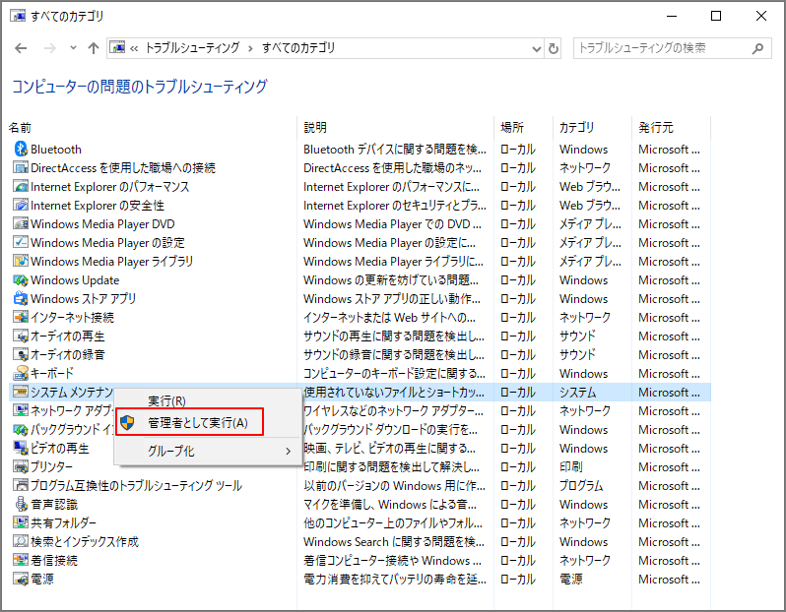Viewport: 786px width, 612px height.
Task: Click the プリンター troubleshooter icon
Action: [x=21, y=467]
